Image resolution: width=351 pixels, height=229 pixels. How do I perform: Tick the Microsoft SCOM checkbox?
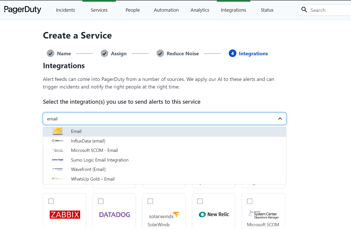point(250,201)
